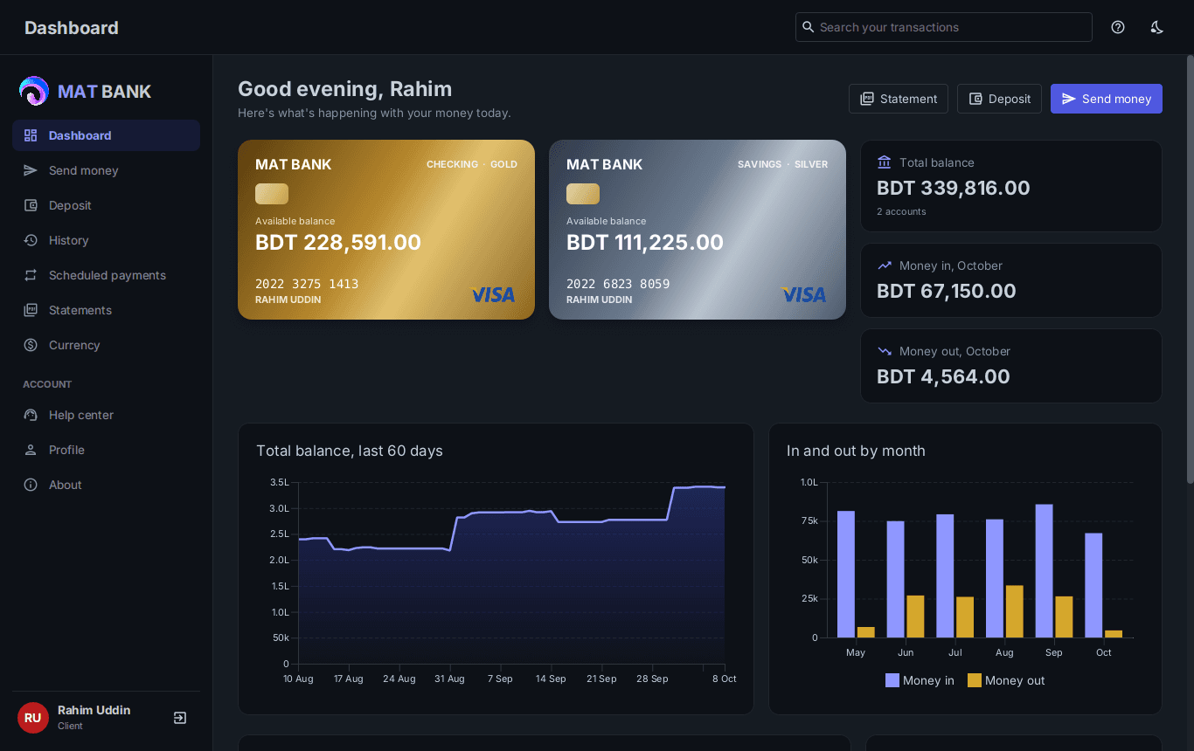1194x751 pixels.
Task: Click the help question-mark icon in header
Action: pyautogui.click(x=1118, y=27)
